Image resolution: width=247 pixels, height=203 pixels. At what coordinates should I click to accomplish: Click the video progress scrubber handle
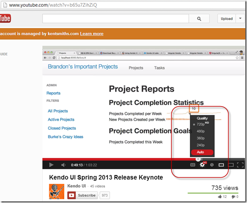[x=198, y=159]
